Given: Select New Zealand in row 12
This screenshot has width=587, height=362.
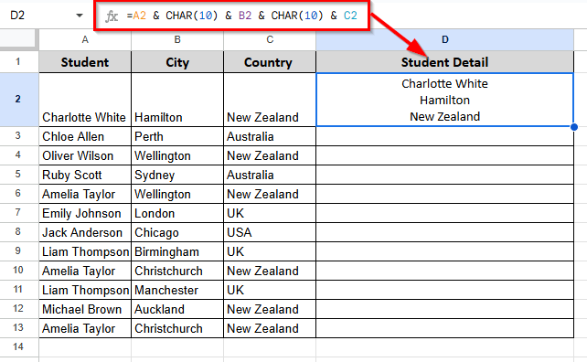Looking at the screenshot, I should tap(270, 309).
